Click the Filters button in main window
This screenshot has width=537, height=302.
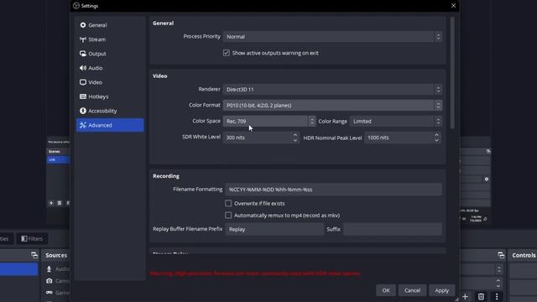32,238
